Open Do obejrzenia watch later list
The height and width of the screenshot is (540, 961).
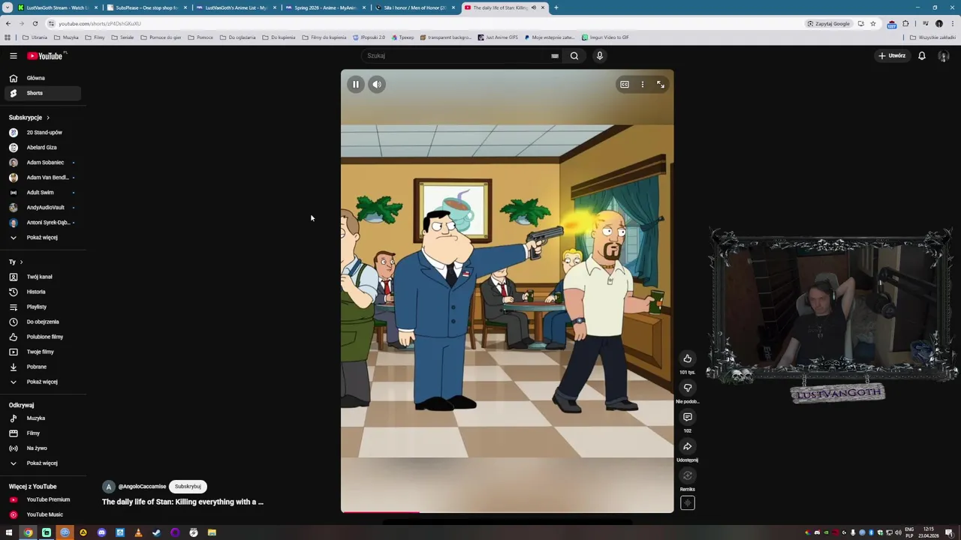(41, 322)
